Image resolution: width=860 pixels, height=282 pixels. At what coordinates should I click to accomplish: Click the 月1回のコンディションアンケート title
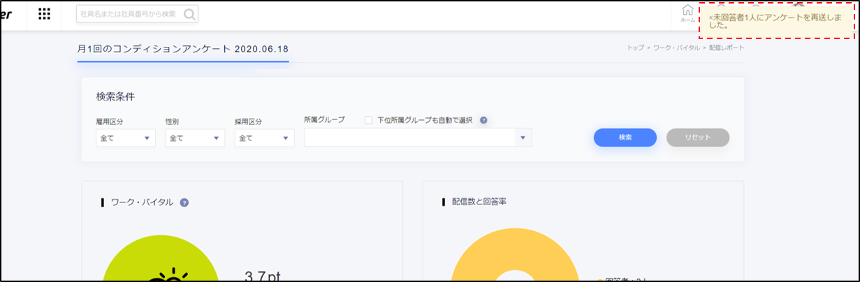[x=183, y=49]
